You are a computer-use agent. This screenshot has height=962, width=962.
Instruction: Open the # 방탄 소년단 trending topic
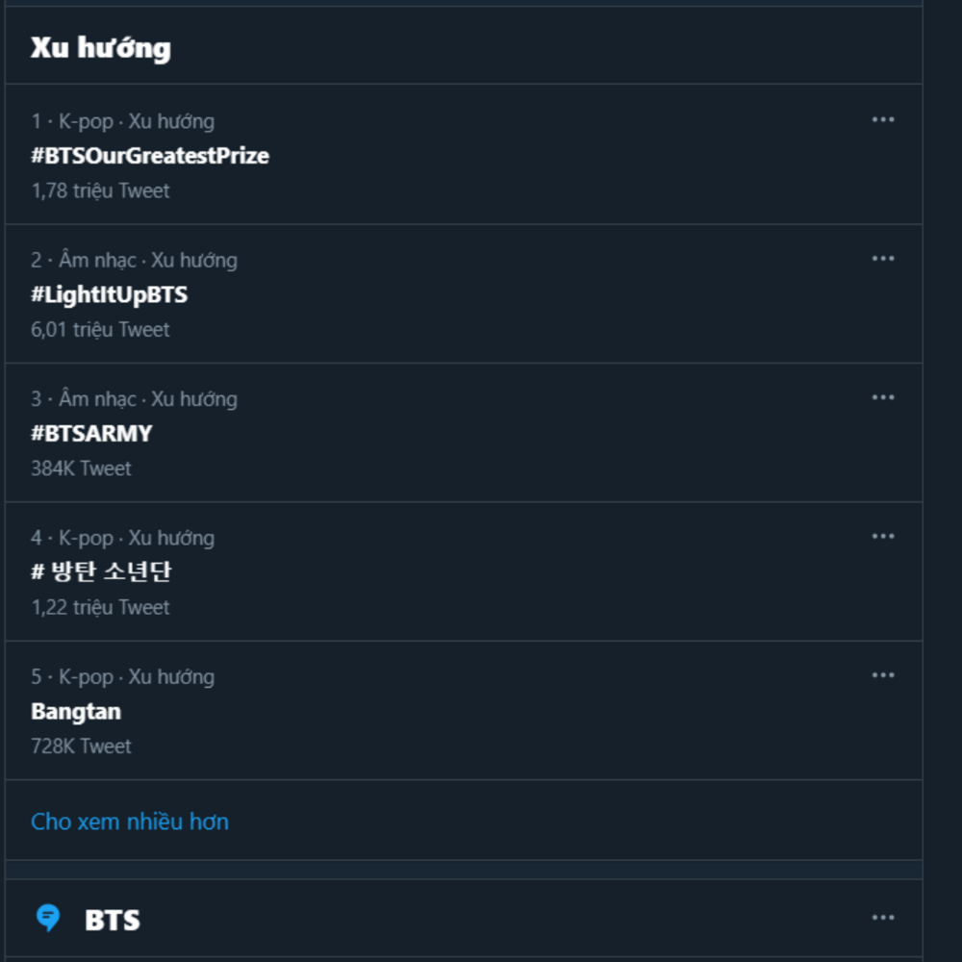[x=101, y=571]
